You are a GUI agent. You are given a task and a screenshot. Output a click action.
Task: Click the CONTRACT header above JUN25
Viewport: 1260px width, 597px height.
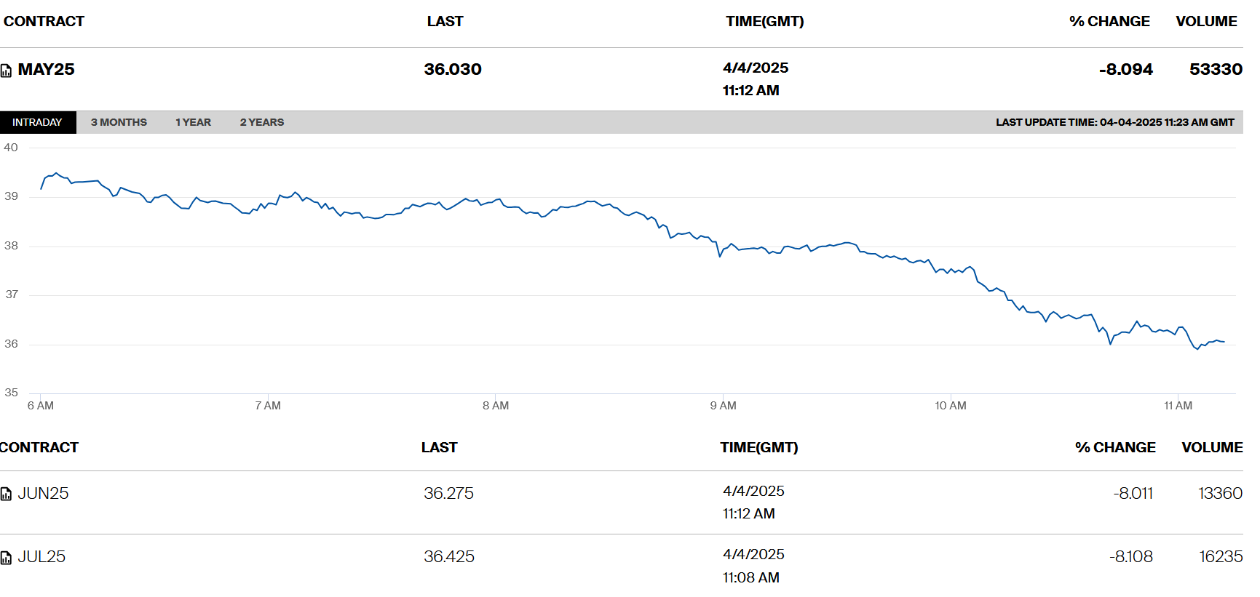tap(39, 447)
